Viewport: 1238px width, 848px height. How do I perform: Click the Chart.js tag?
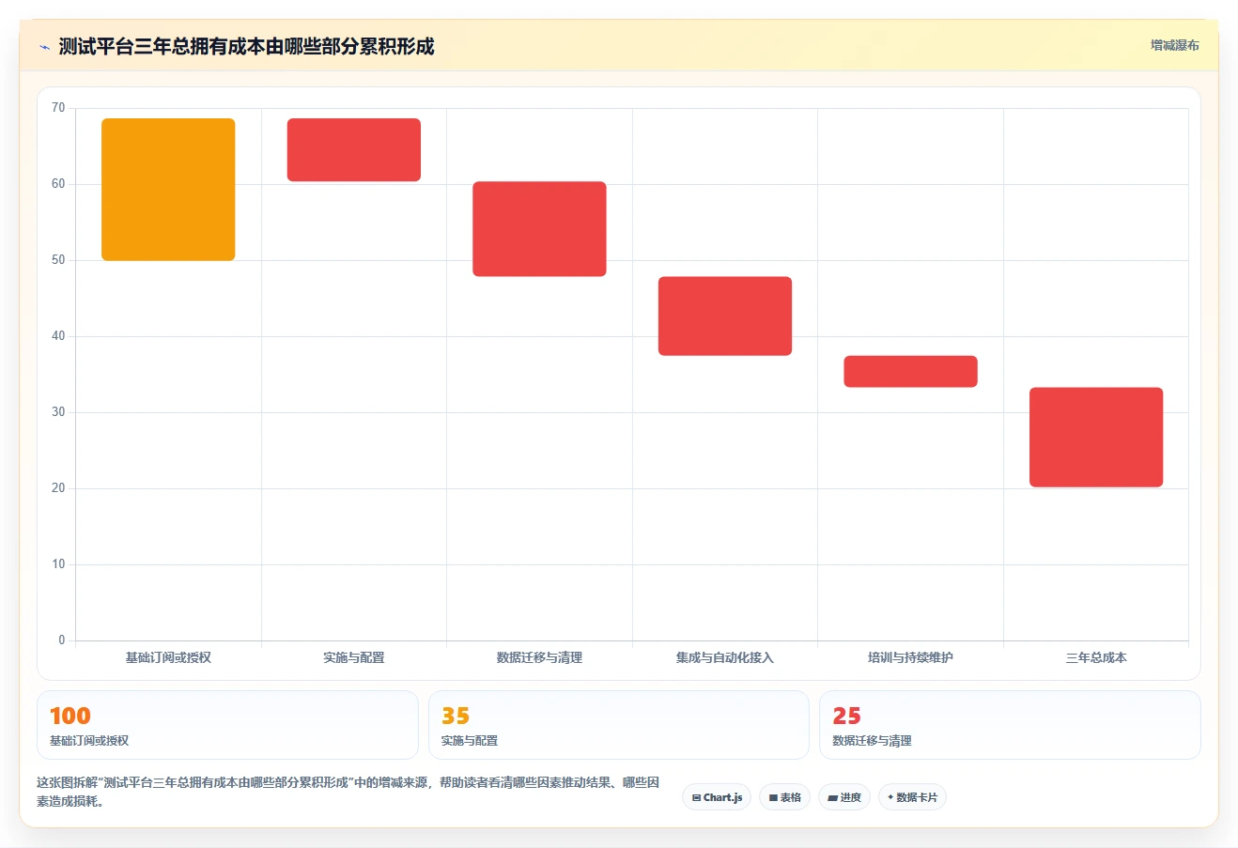coord(717,797)
